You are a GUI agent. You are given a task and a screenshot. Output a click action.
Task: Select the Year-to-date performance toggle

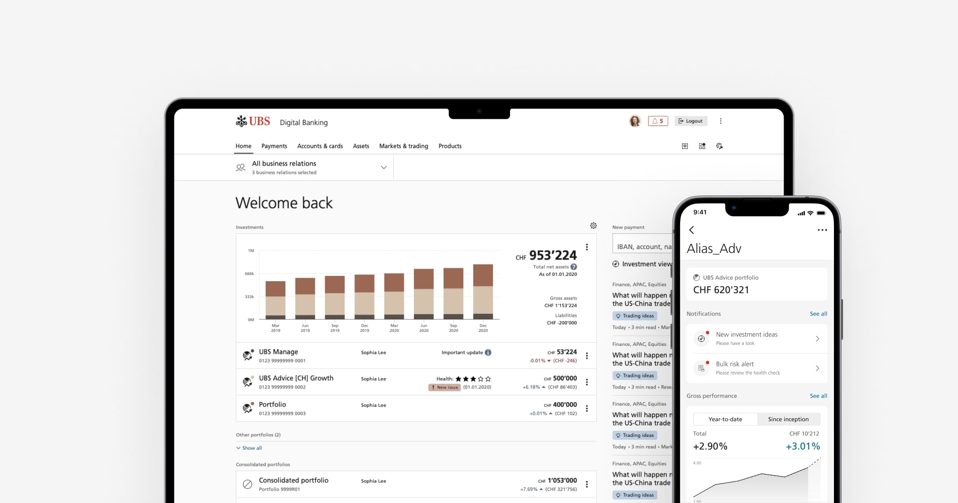point(725,419)
